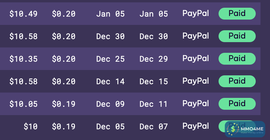The height and width of the screenshot is (140, 270).
Task: Click the Dec 11 date cell
Action: click(x=154, y=104)
